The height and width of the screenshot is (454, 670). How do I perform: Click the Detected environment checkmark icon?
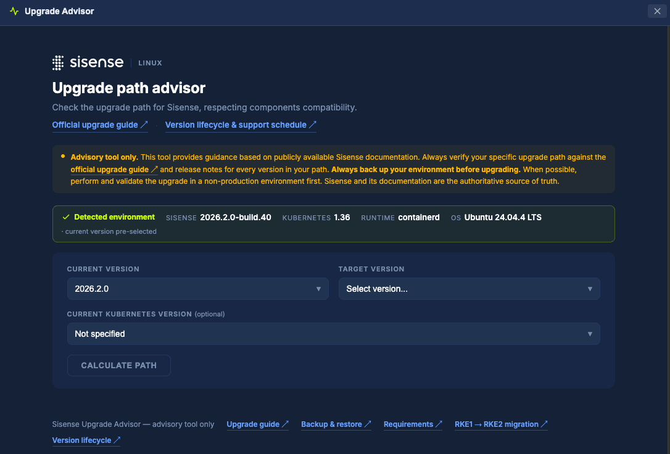click(66, 217)
